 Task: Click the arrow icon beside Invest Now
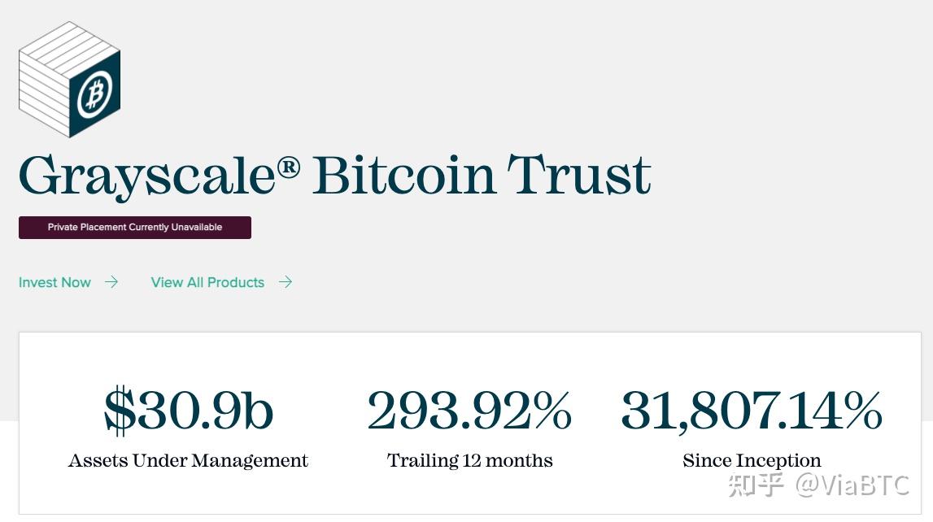111,282
